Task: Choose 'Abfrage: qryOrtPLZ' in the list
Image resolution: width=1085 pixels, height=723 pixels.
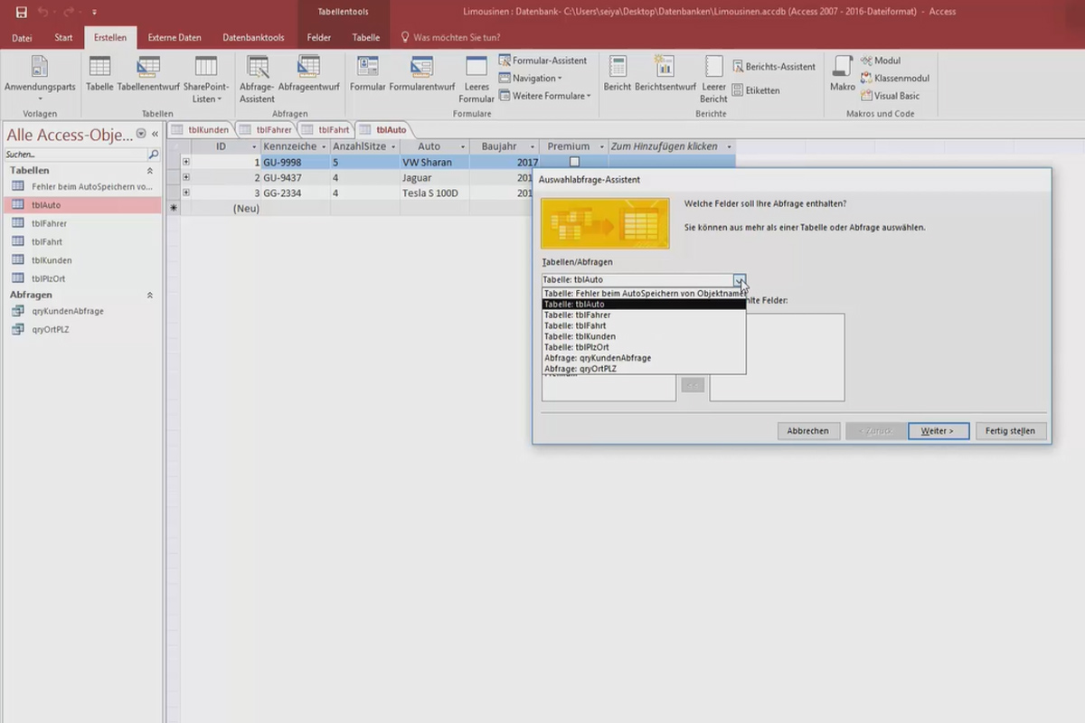Action: [x=584, y=369]
